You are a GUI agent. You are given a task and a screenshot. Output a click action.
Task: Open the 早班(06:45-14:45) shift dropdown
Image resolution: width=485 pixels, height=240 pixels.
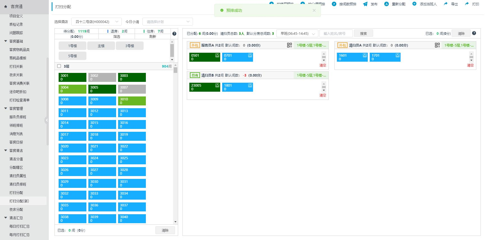(297, 33)
